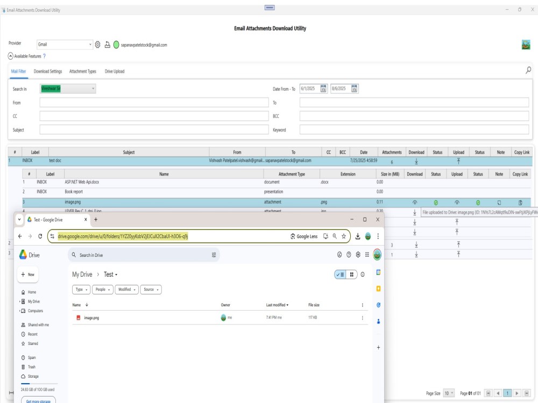
Task: Open the Test folder dropdown menu
Action: (x=111, y=275)
